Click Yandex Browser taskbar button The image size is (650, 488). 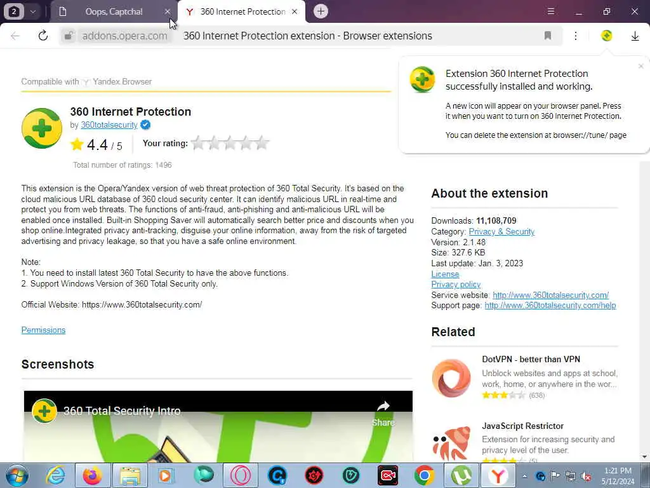pos(498,475)
